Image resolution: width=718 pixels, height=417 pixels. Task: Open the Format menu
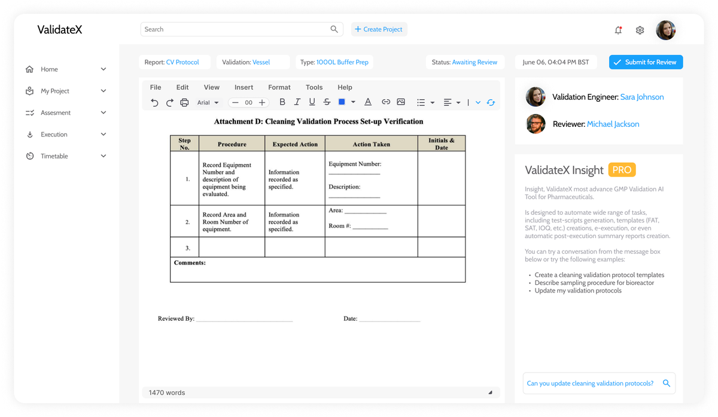(279, 87)
